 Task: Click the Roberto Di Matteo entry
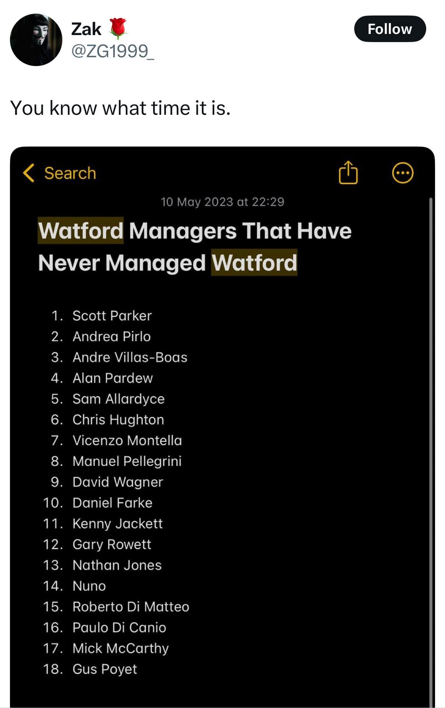point(131,606)
